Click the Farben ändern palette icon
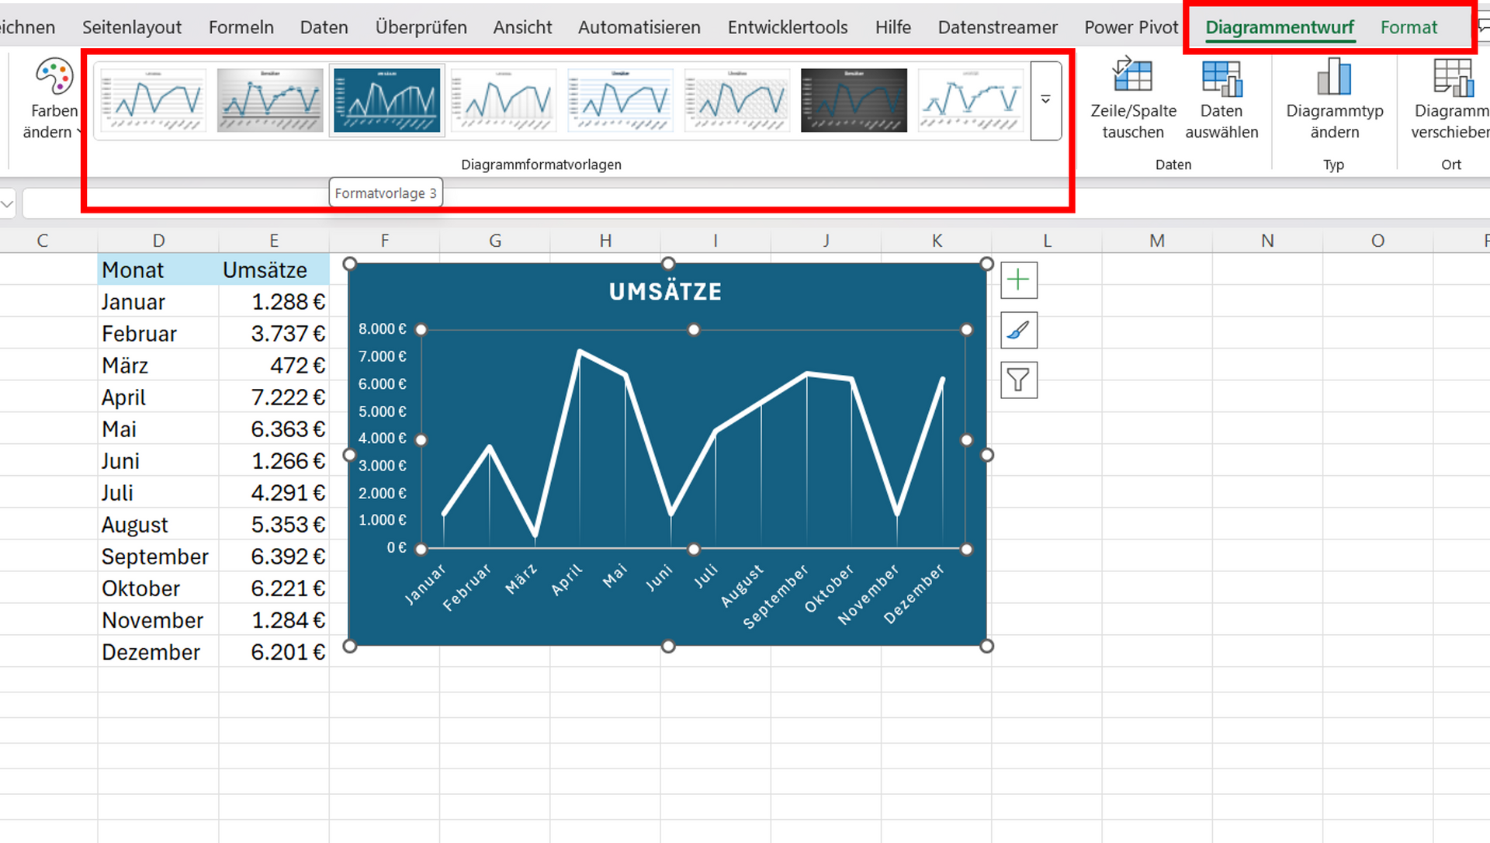The height and width of the screenshot is (843, 1490). pos(54,77)
